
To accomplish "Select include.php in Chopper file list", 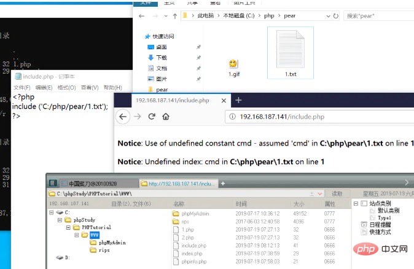I will coord(194,246).
